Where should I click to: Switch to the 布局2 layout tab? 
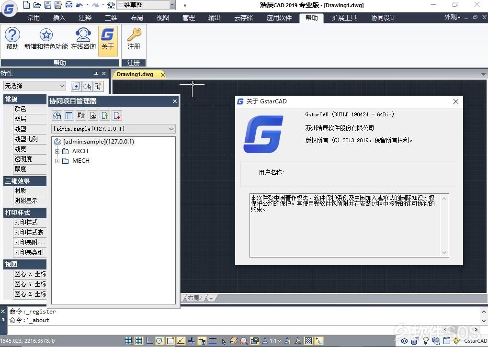(195, 298)
